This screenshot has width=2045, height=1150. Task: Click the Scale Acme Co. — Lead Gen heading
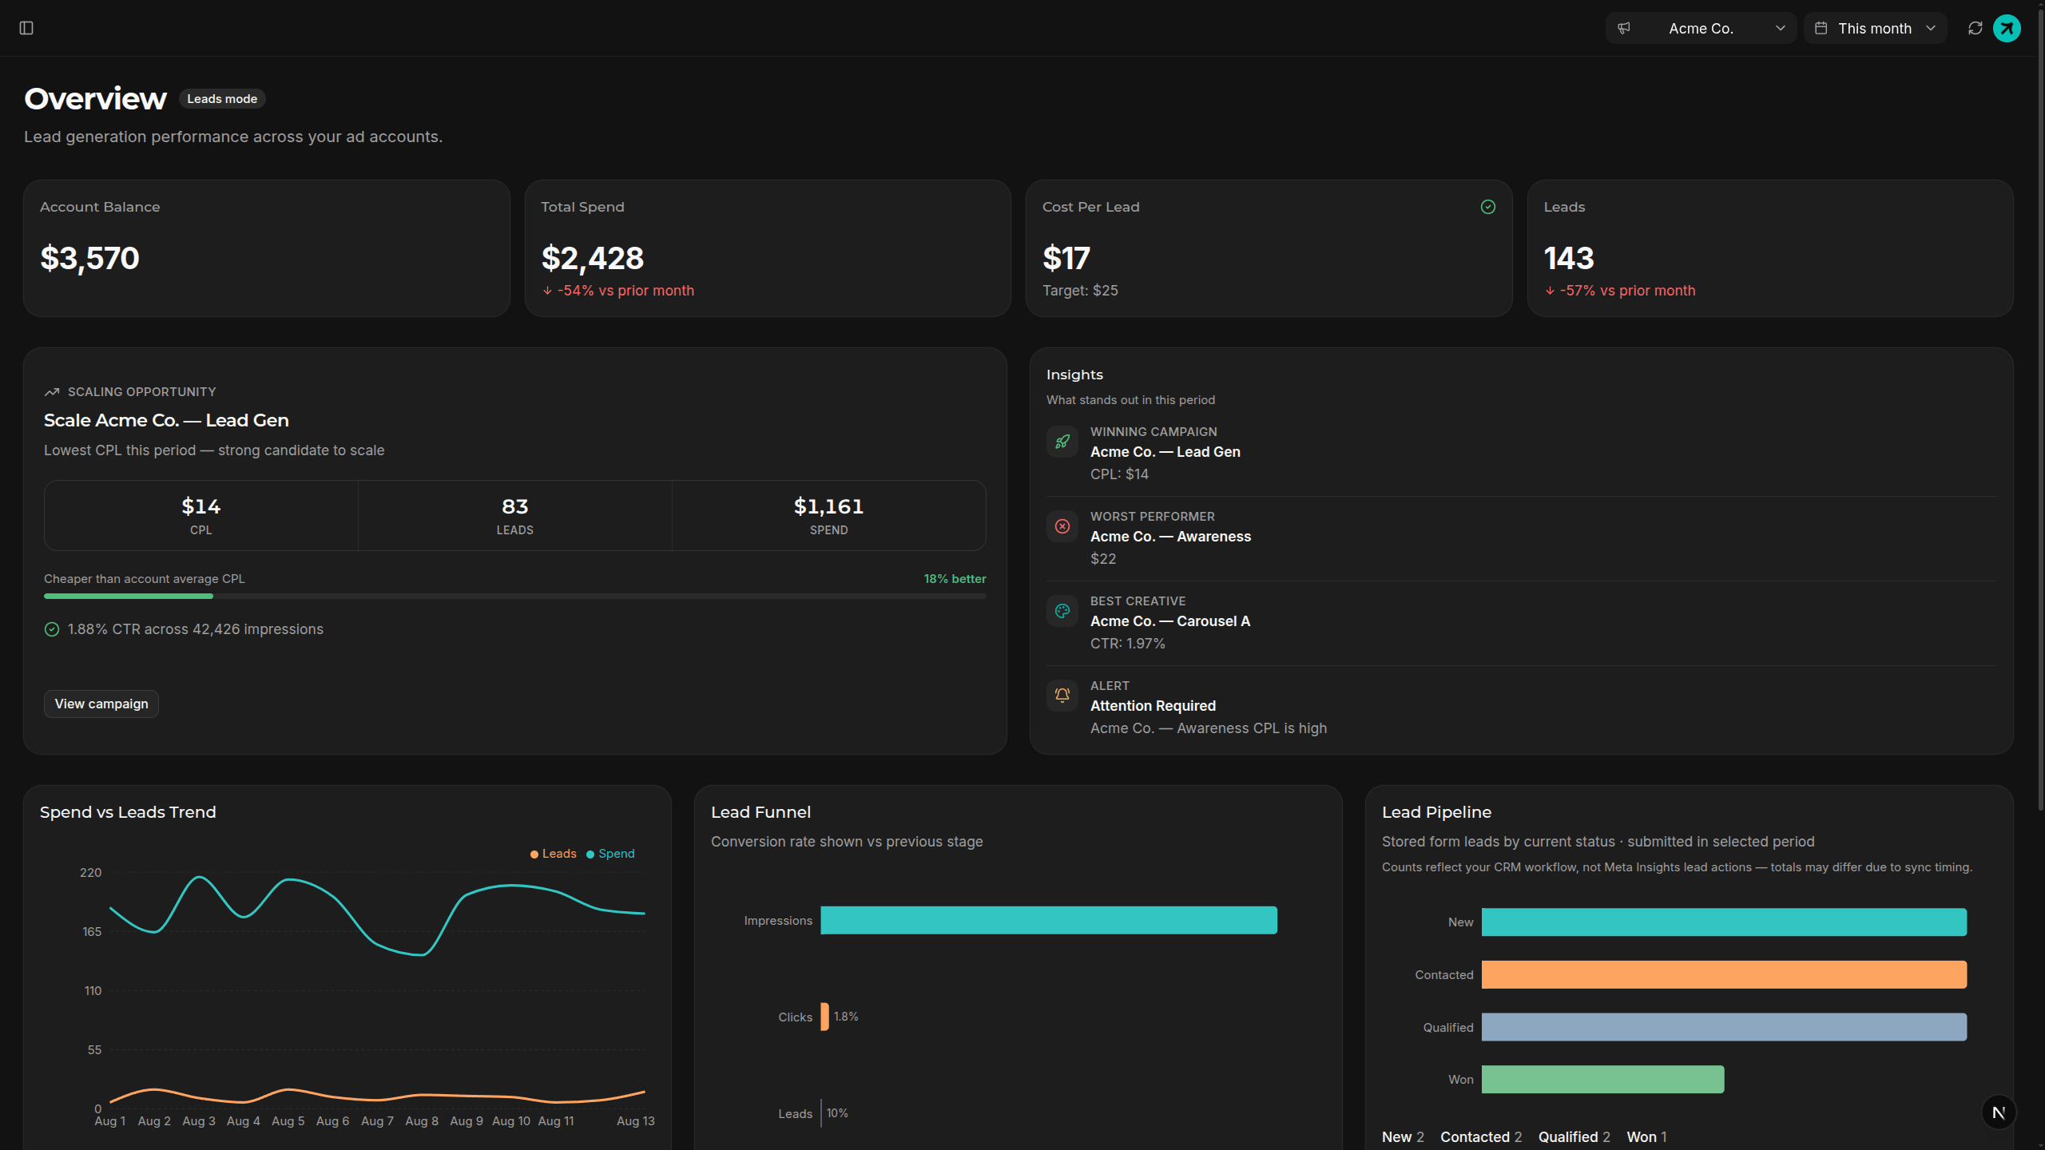click(166, 420)
